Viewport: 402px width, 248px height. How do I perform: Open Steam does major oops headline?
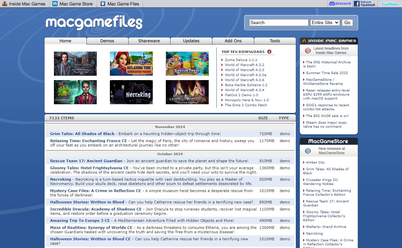(325, 124)
